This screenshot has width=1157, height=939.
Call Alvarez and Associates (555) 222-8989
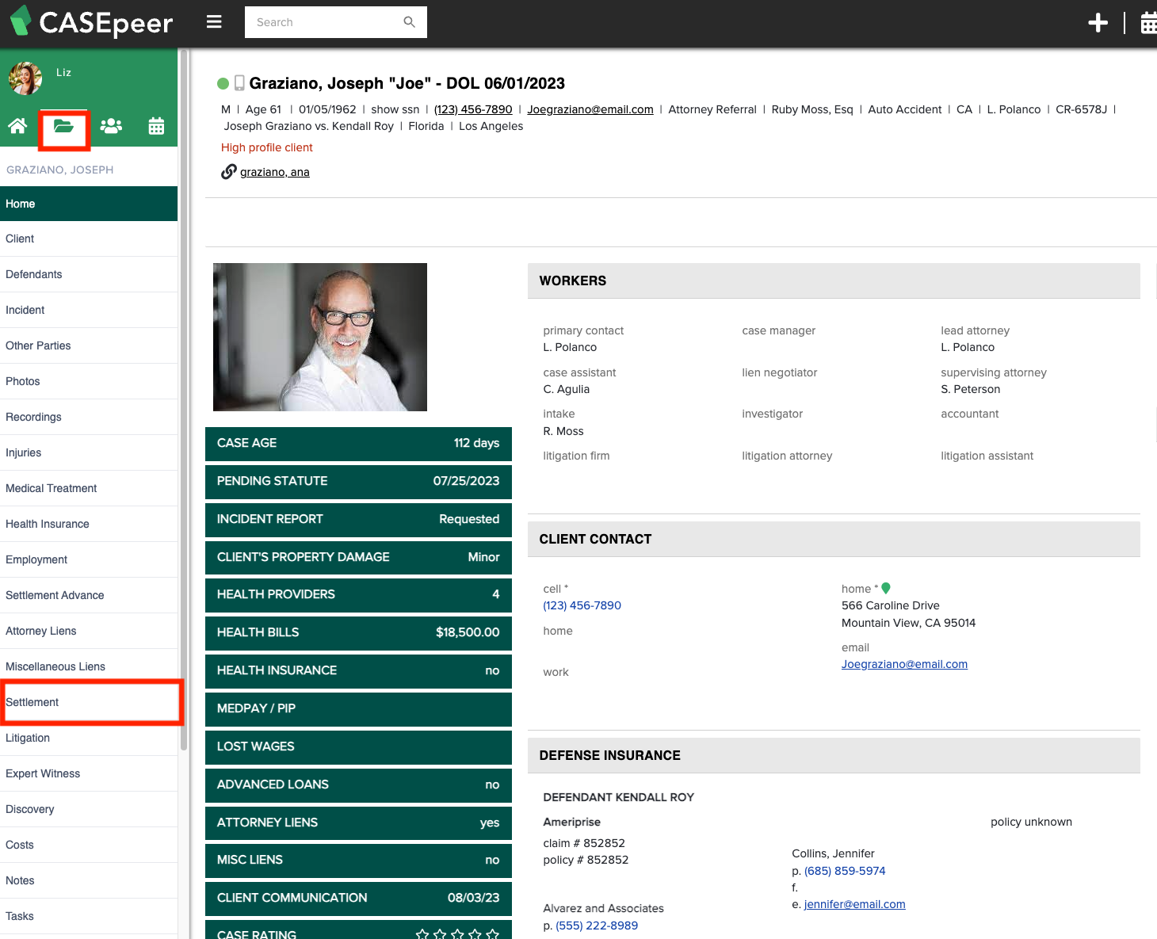pyautogui.click(x=597, y=926)
